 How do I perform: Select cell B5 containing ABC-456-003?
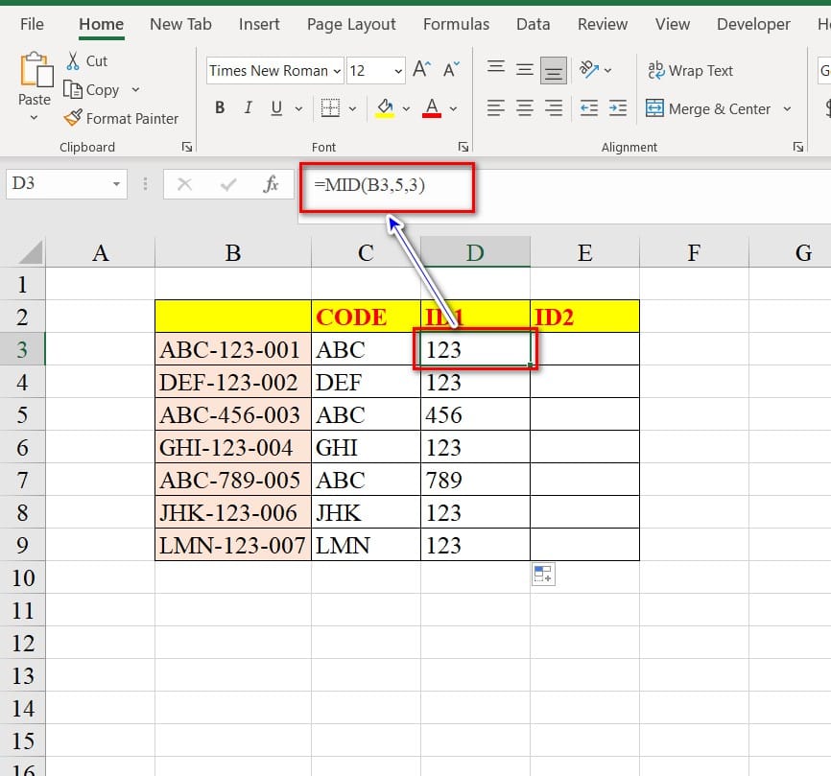pos(232,415)
